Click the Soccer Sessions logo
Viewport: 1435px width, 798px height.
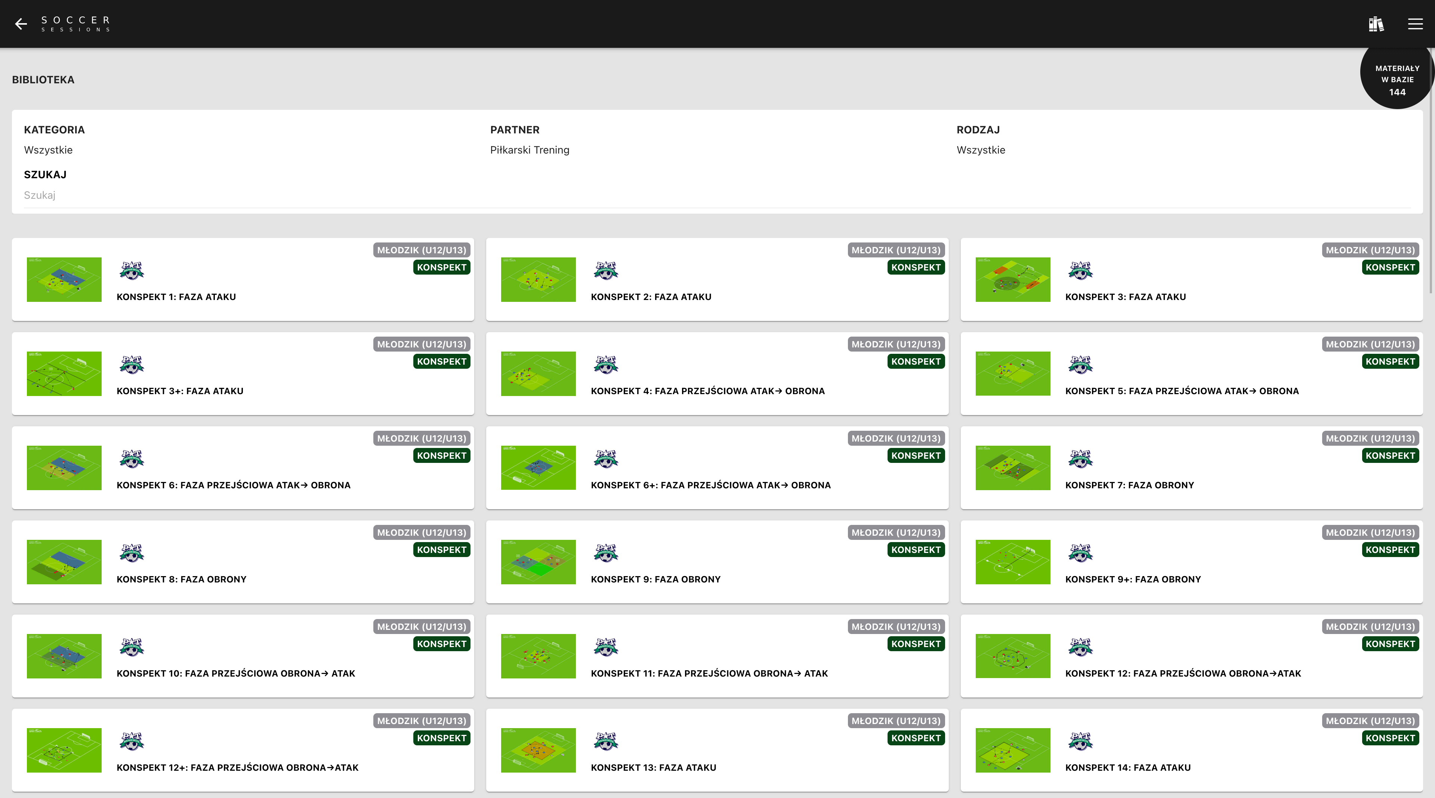coord(76,24)
